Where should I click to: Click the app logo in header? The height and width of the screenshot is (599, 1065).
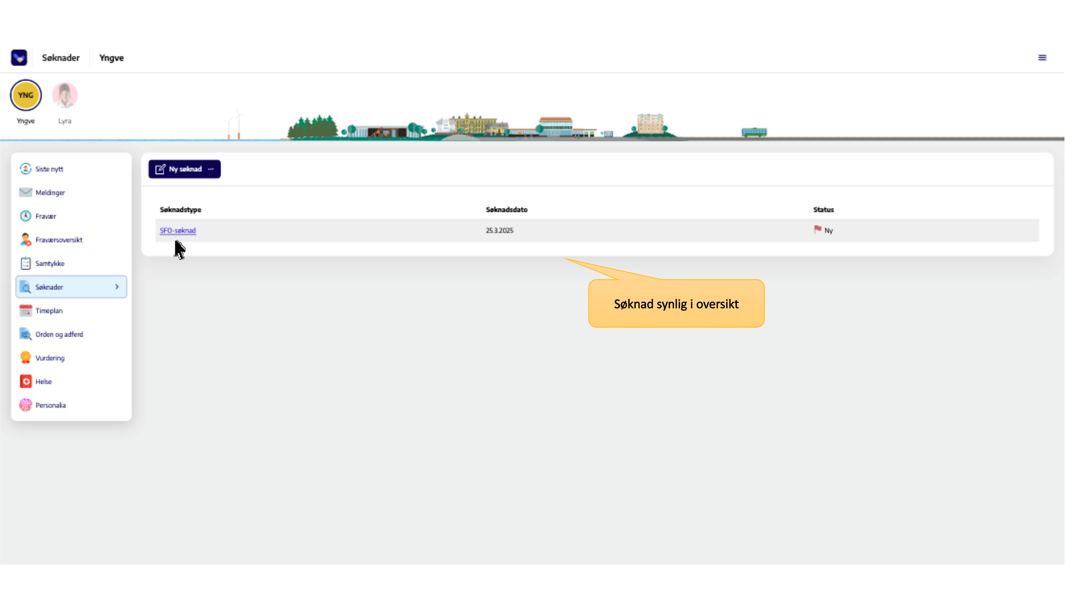[19, 58]
